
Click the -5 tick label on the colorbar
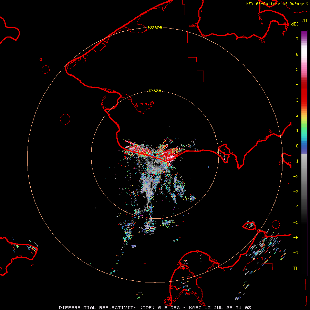tap(296, 223)
